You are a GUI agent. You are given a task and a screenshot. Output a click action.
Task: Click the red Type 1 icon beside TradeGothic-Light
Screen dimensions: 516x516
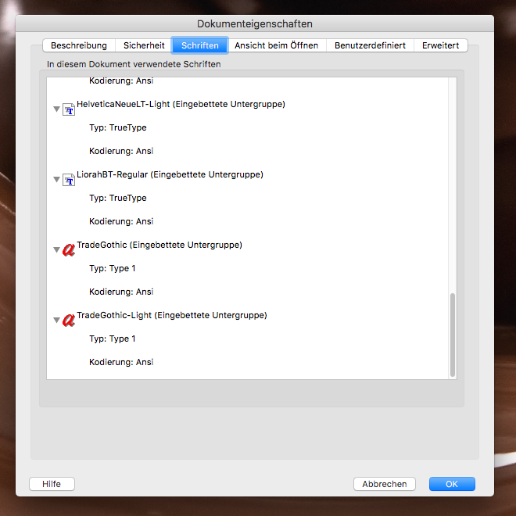coord(69,321)
